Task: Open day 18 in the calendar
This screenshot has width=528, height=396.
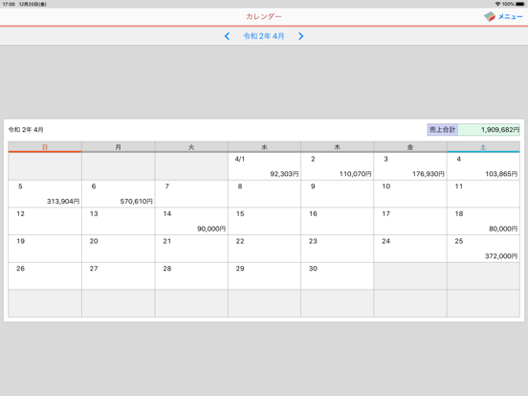Action: tap(483, 221)
